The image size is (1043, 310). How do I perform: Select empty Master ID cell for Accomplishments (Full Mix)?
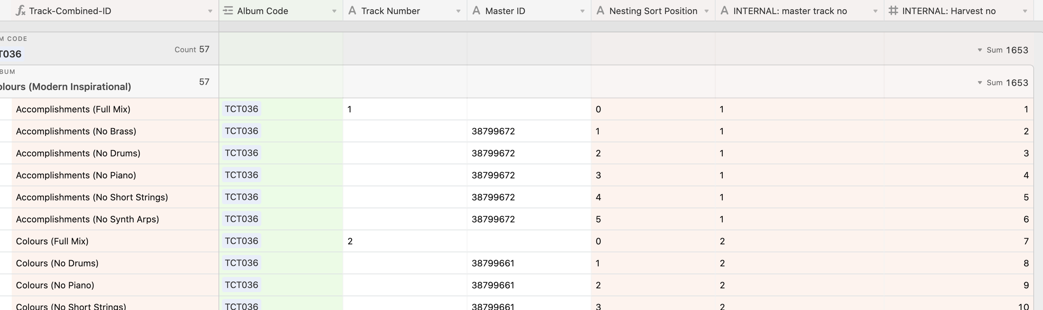tap(529, 109)
